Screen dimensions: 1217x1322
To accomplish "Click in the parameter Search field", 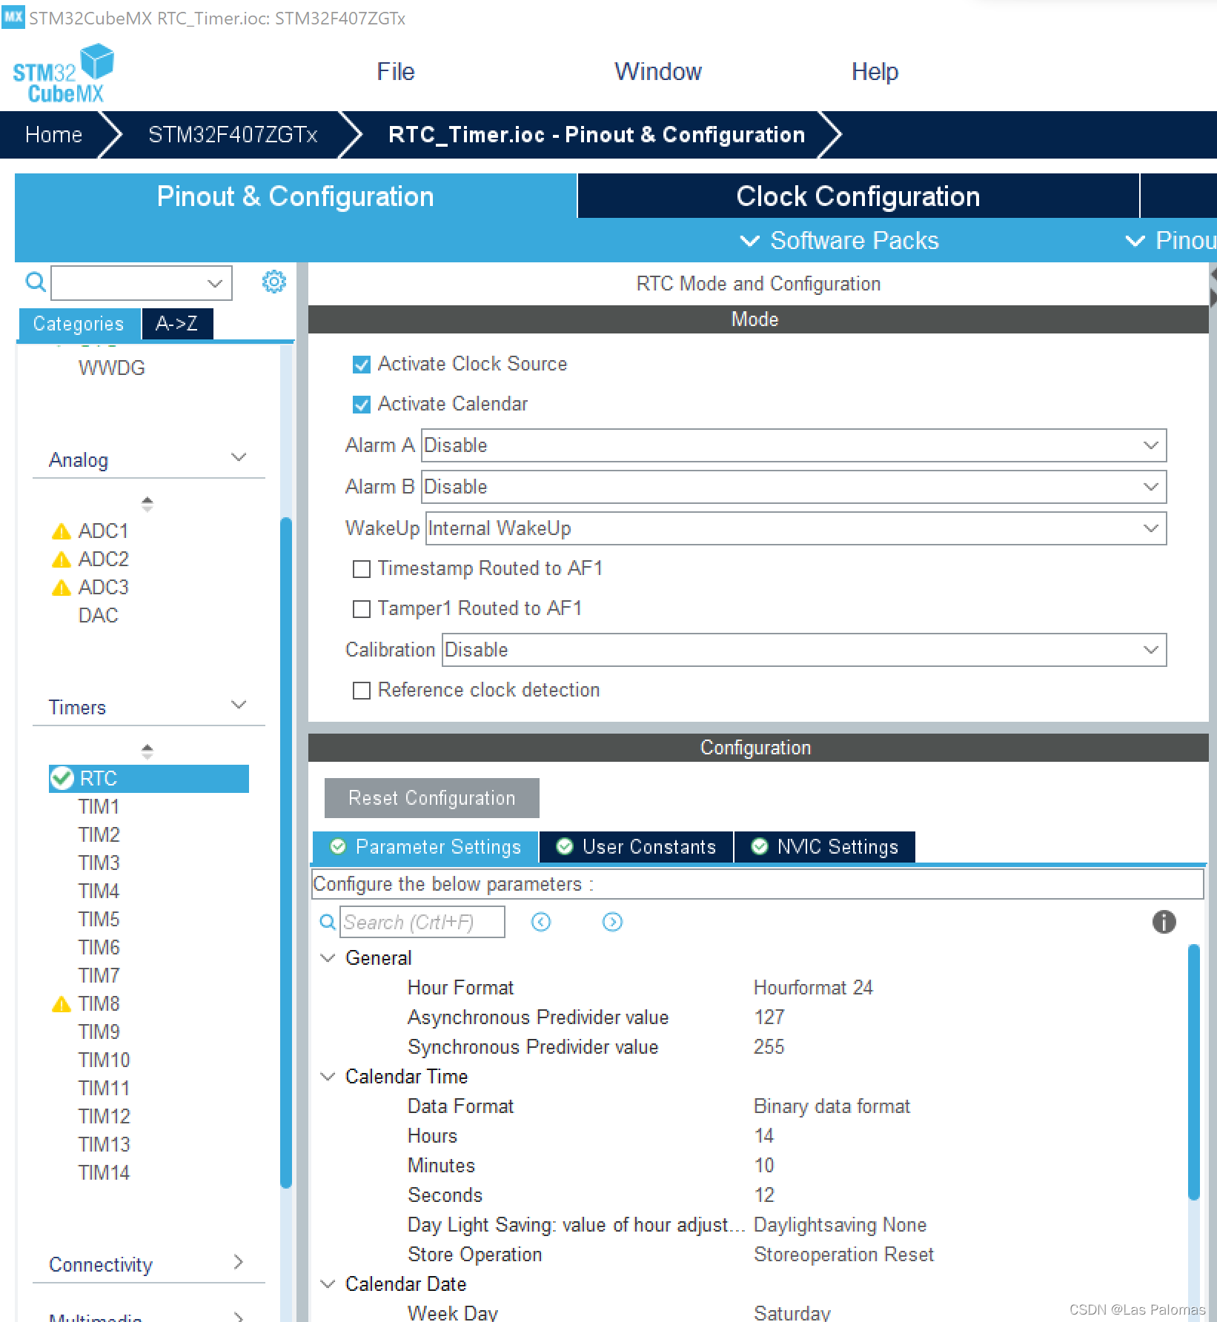I will coord(422,922).
